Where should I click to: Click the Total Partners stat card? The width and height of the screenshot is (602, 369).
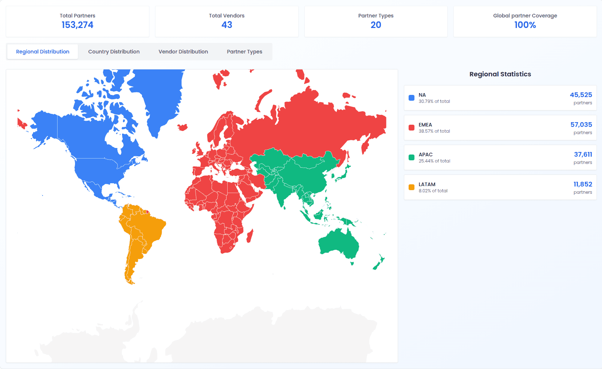pos(78,21)
